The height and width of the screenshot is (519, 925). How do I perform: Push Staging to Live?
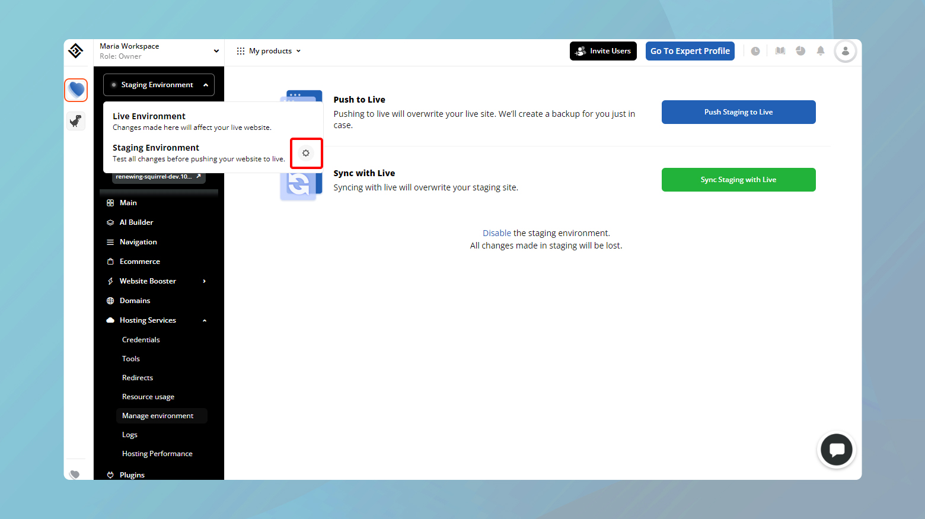[x=738, y=112]
